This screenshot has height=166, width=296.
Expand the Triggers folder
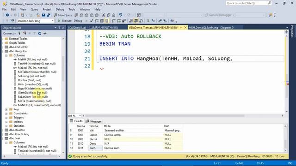[6, 118]
